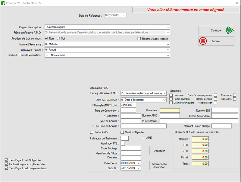This screenshot has height=182, width=241.
Task: Click the Identifiant de l'Hote field
Action: (x=131, y=153)
